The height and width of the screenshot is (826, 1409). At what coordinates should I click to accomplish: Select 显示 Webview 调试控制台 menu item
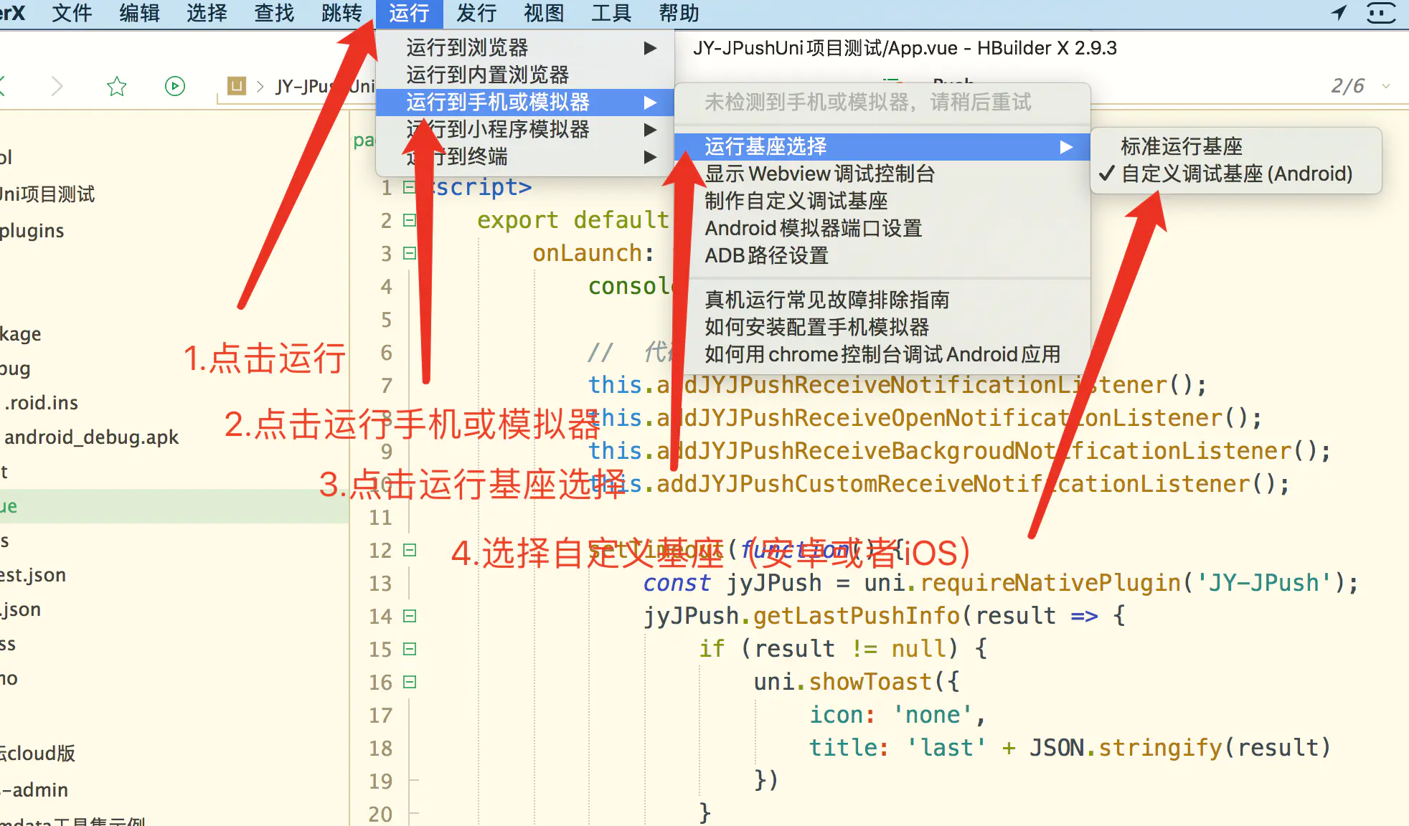point(821,173)
